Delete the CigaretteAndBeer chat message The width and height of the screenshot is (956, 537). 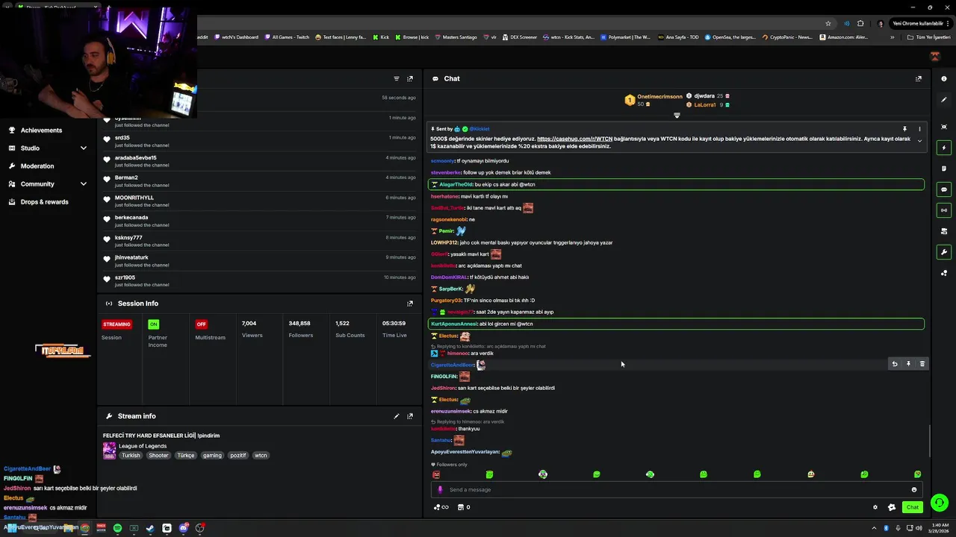click(x=922, y=364)
